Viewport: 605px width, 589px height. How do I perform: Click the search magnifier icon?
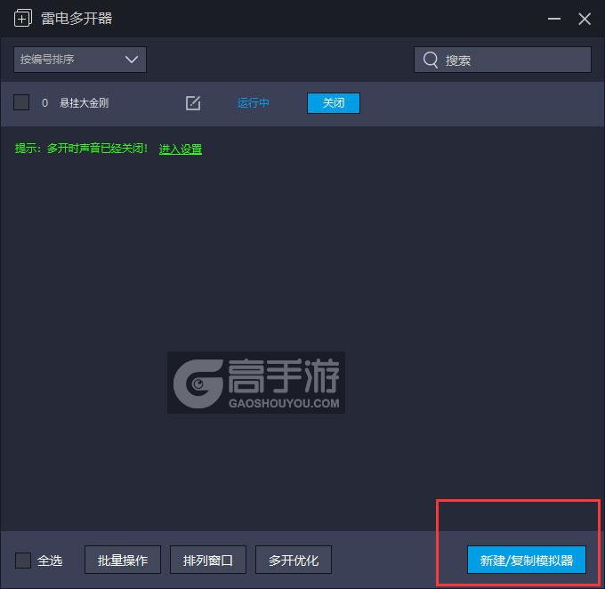coord(431,60)
